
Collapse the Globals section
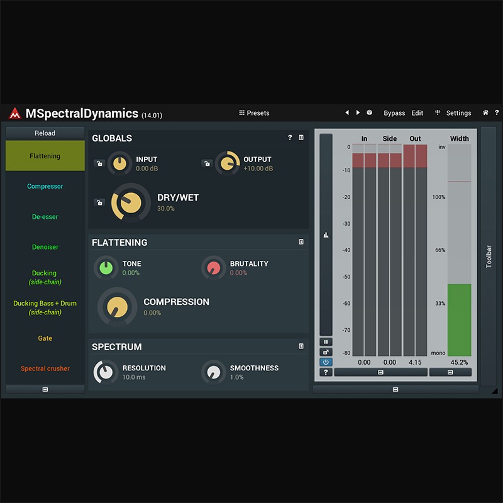[301, 138]
